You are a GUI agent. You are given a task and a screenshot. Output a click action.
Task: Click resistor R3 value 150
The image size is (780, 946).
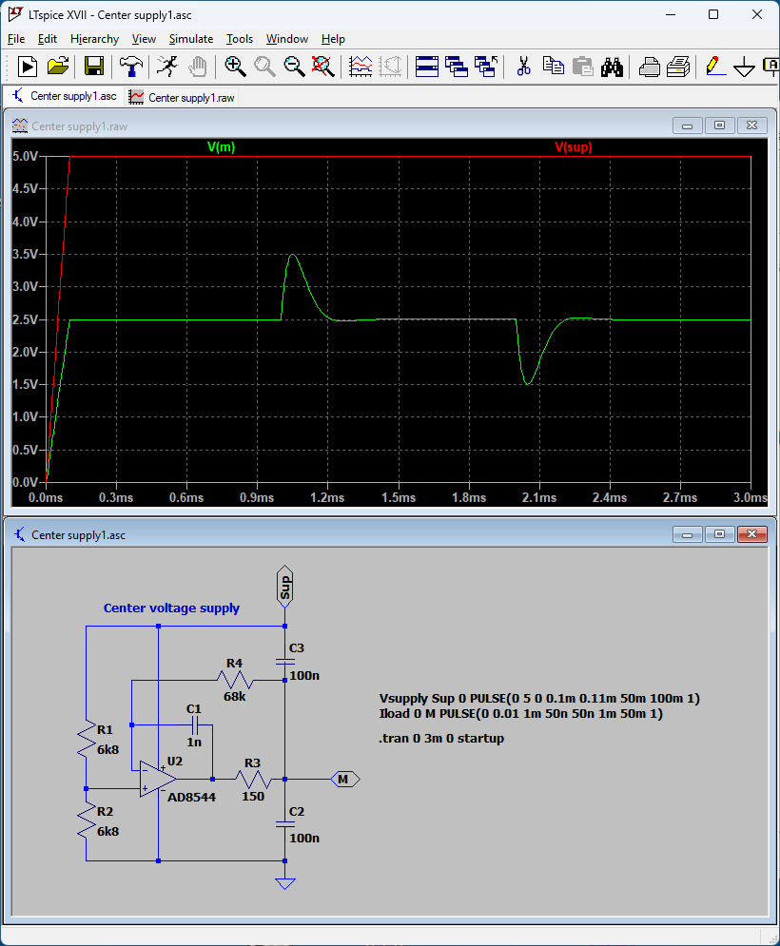click(253, 797)
